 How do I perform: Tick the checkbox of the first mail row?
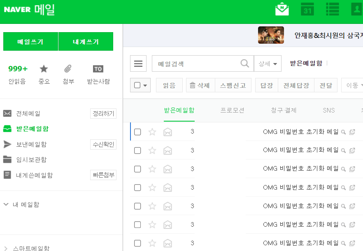(137, 132)
